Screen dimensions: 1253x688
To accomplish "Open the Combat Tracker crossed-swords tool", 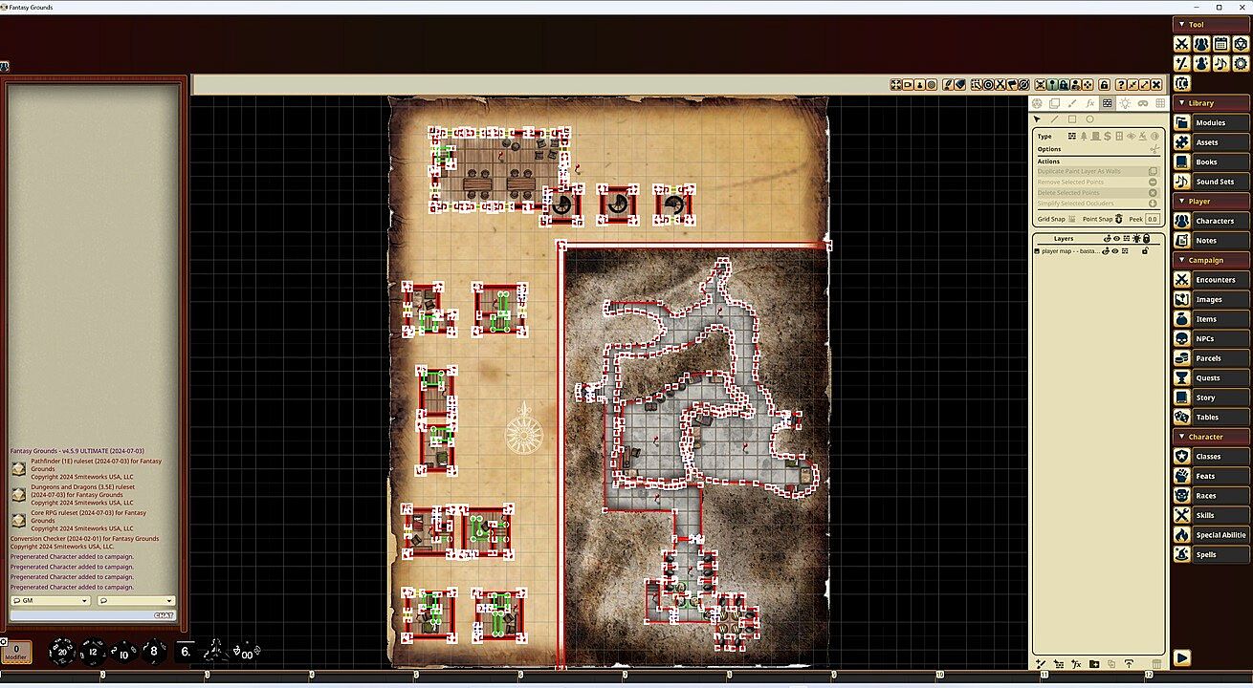I will [1181, 44].
